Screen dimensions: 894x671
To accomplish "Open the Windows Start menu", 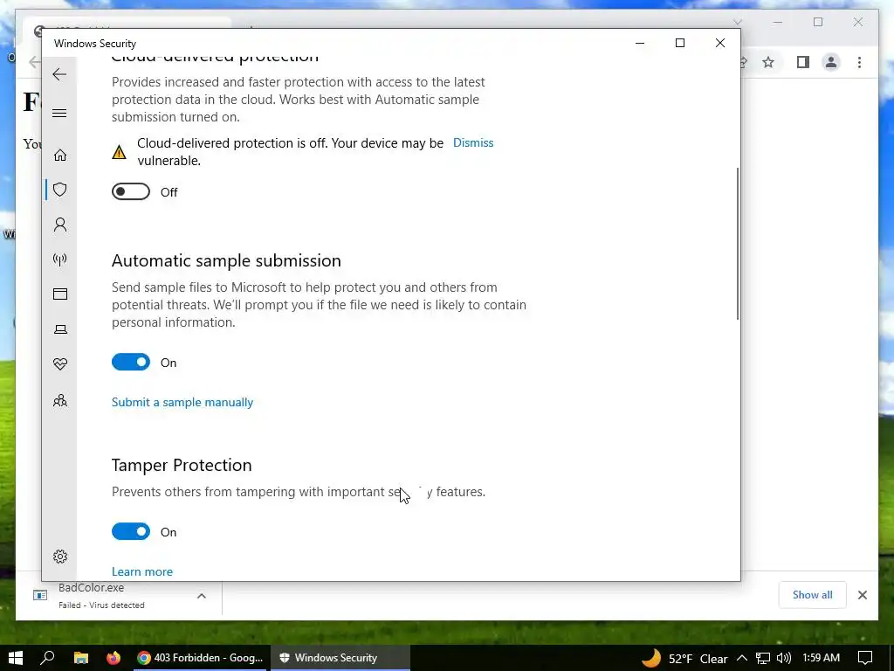I will (16, 658).
